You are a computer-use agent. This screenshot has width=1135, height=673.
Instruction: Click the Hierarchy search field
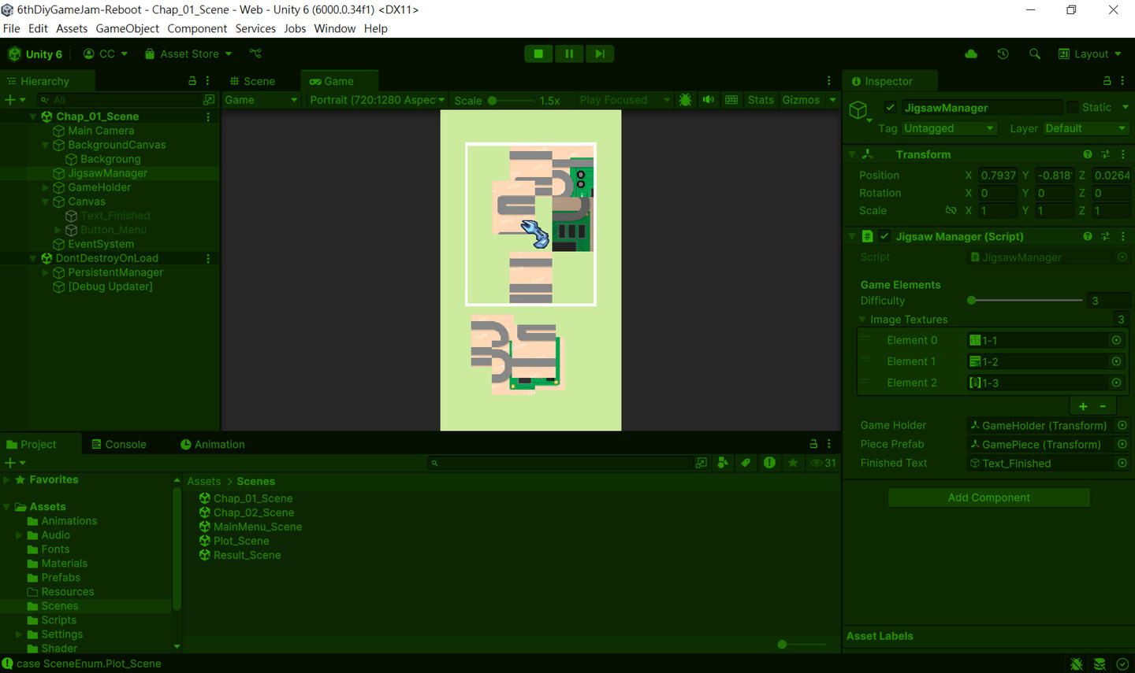118,100
